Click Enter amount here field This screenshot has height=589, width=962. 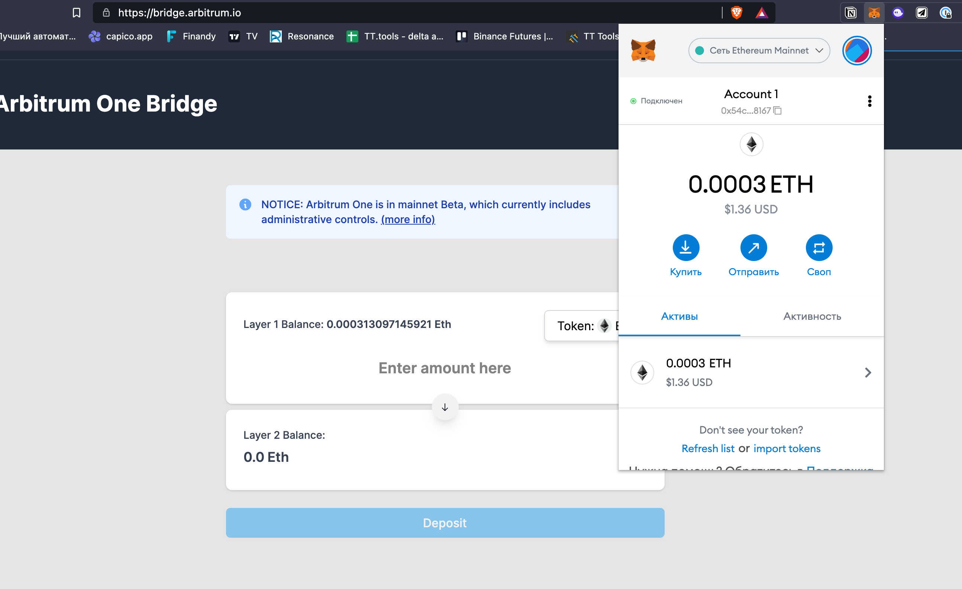point(445,368)
